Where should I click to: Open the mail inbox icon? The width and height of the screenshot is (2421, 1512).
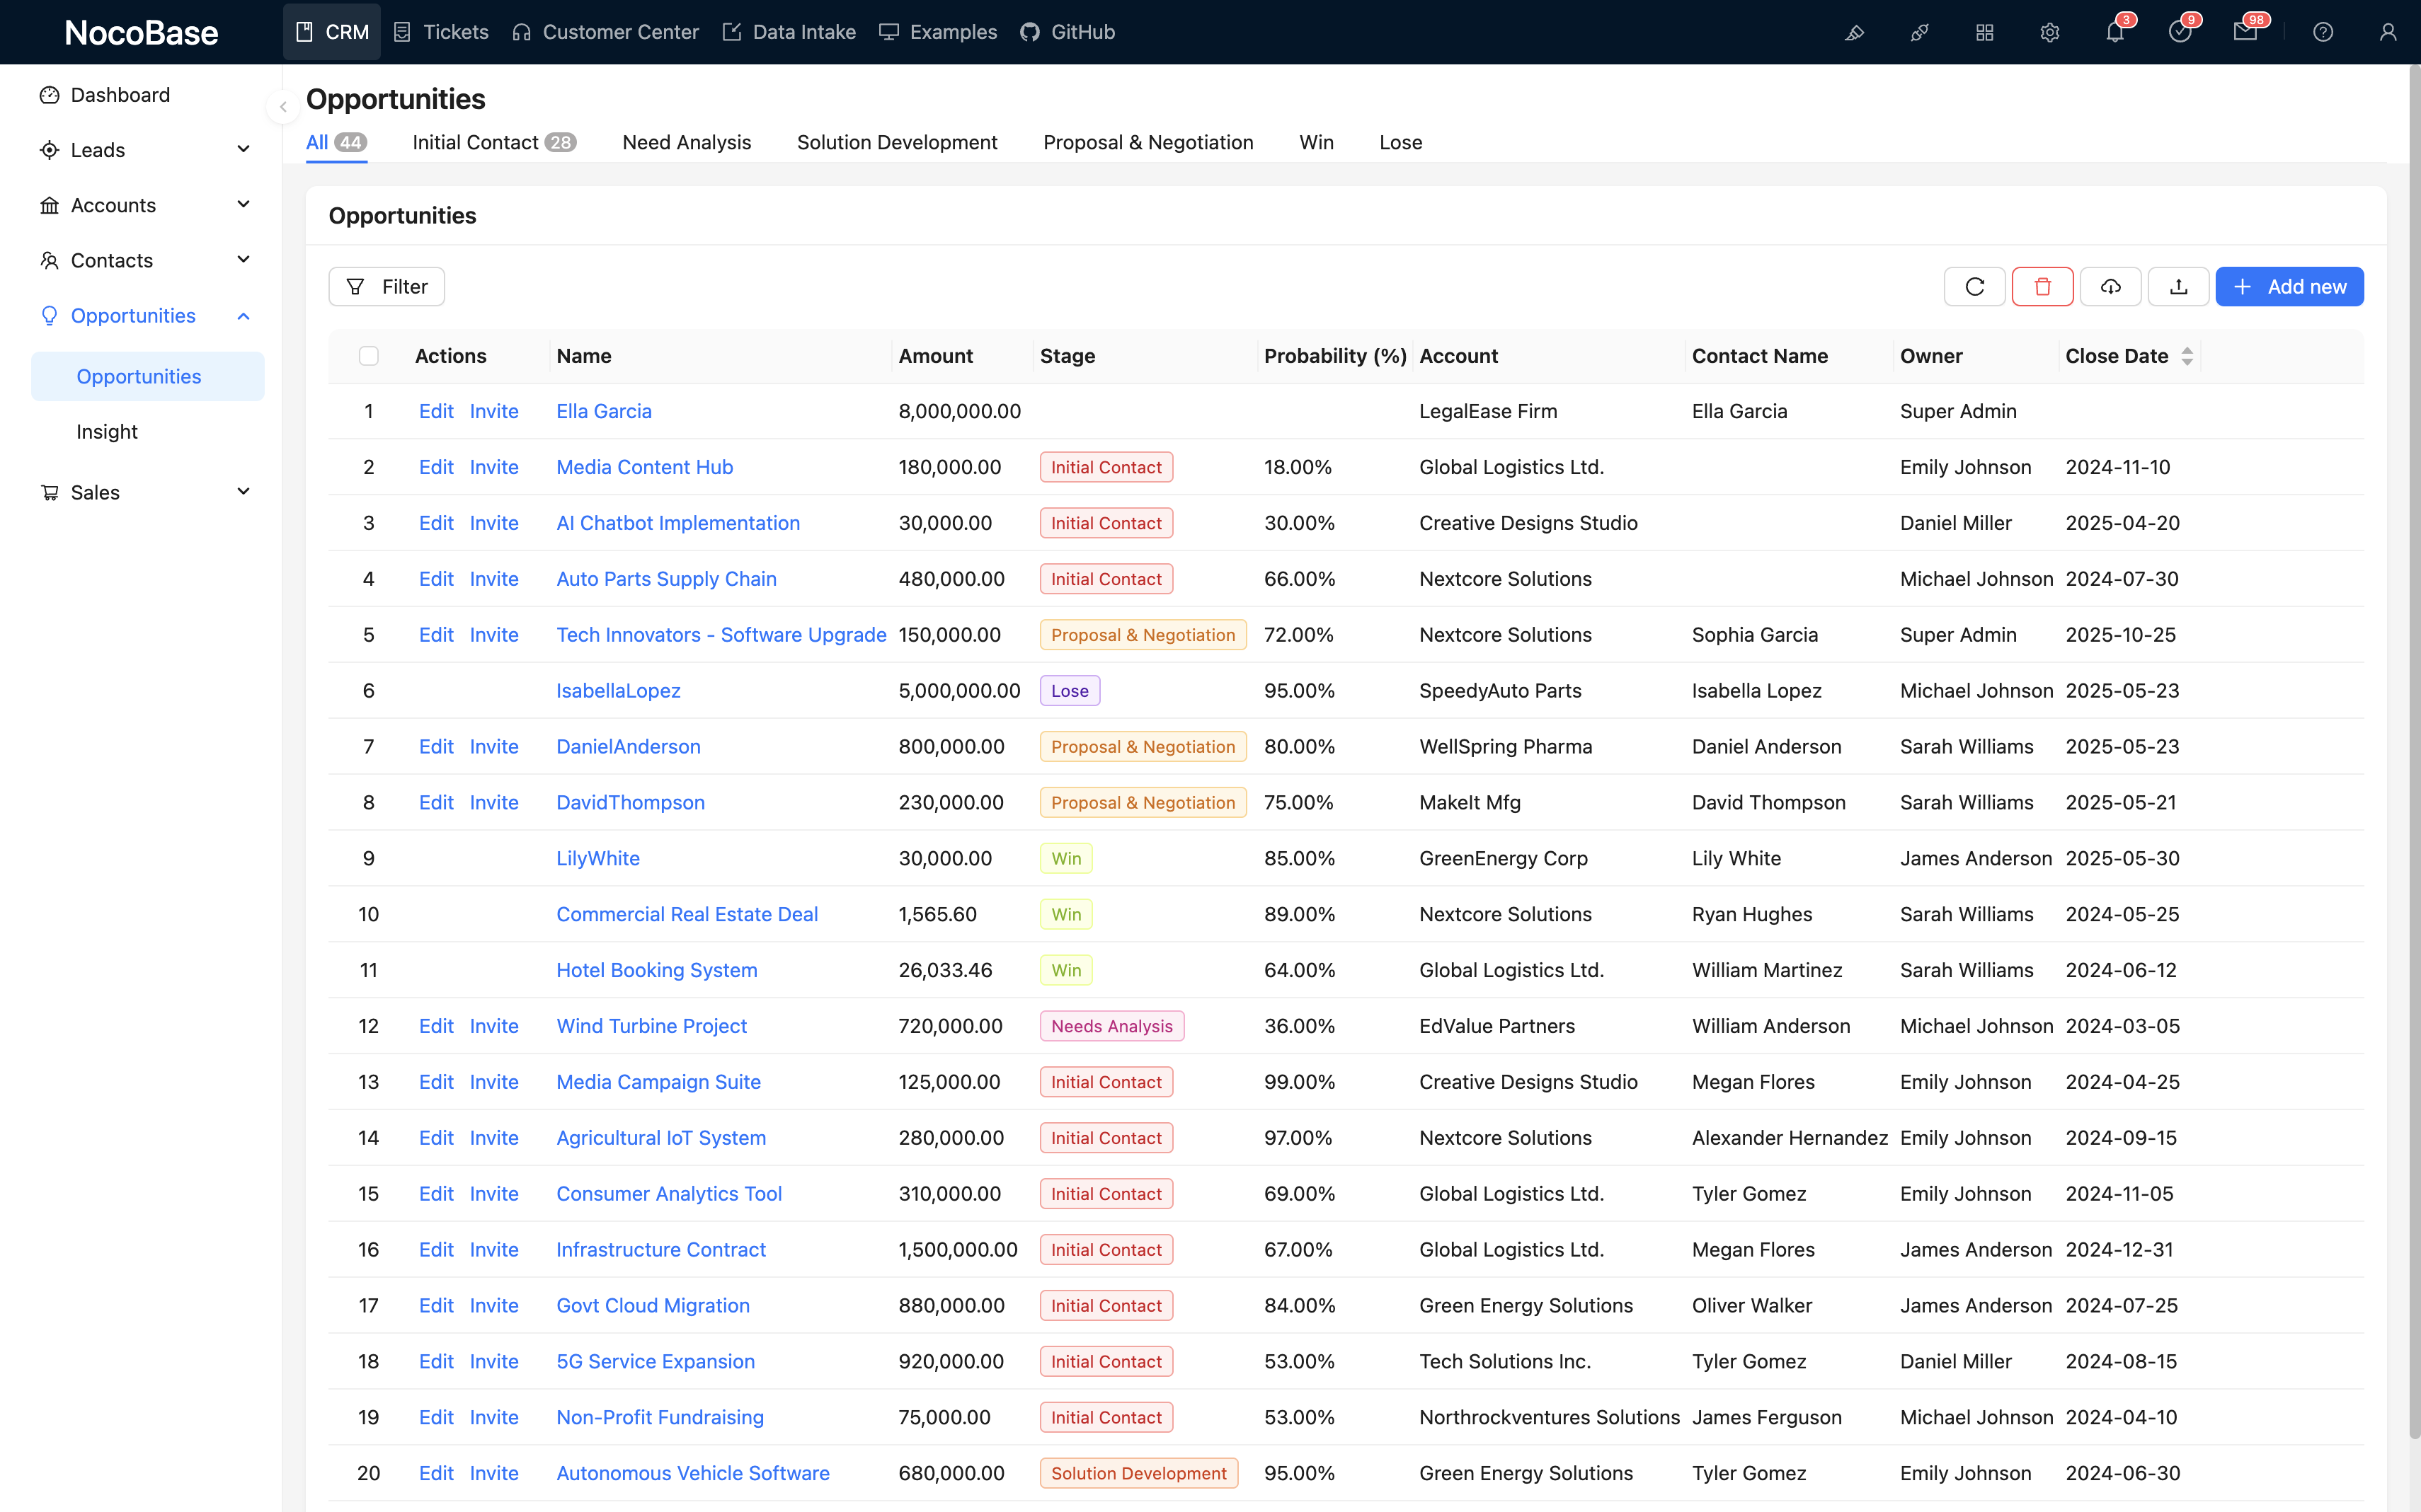click(2244, 32)
